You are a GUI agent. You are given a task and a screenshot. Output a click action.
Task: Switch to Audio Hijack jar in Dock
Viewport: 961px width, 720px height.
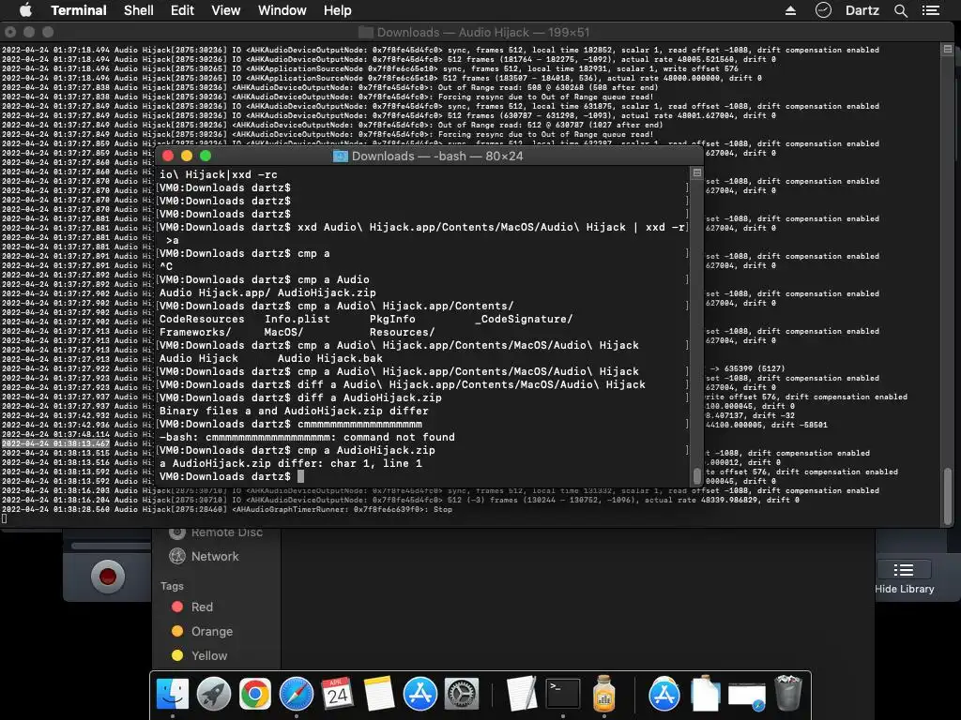603,694
